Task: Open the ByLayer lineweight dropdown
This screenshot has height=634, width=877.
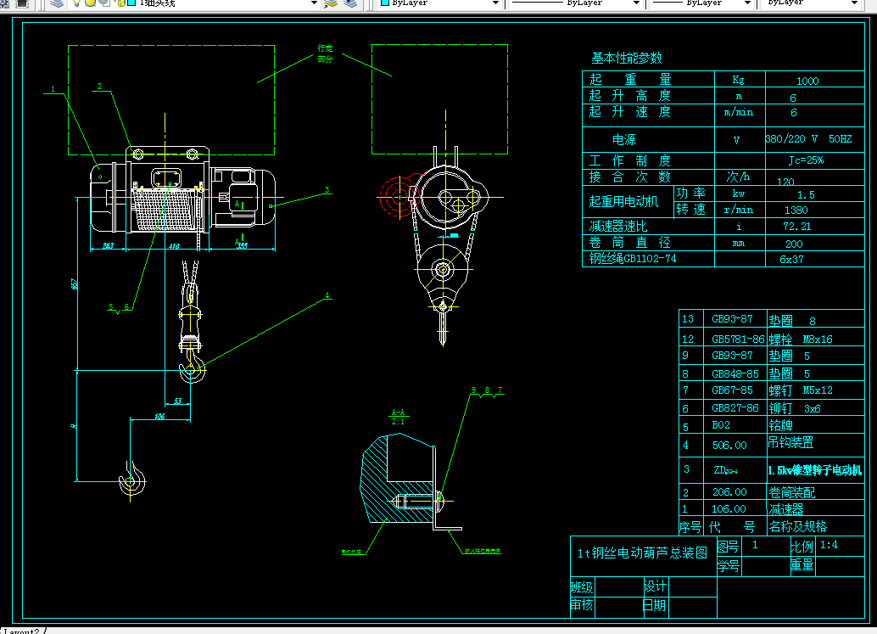Action: point(748,3)
